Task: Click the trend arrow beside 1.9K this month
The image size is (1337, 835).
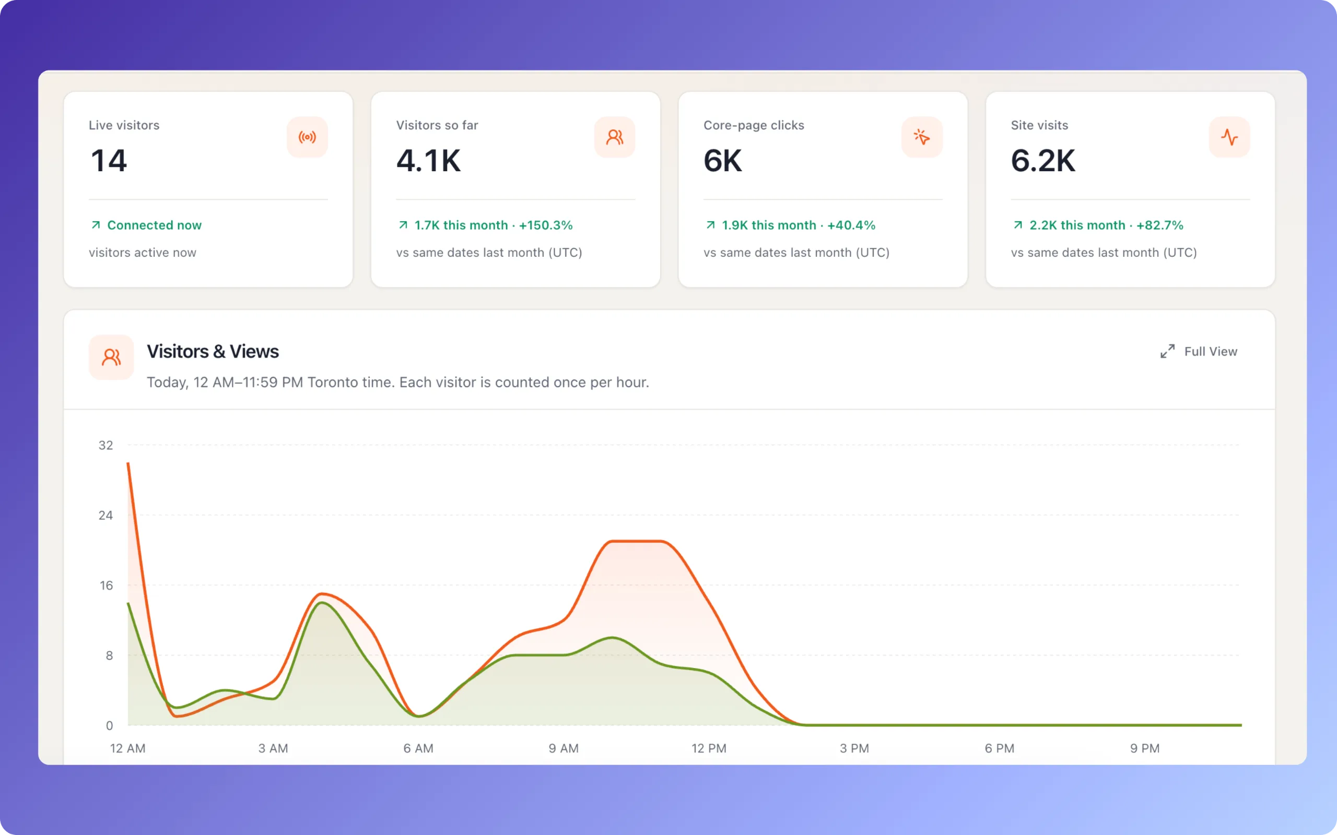Action: [x=710, y=225]
